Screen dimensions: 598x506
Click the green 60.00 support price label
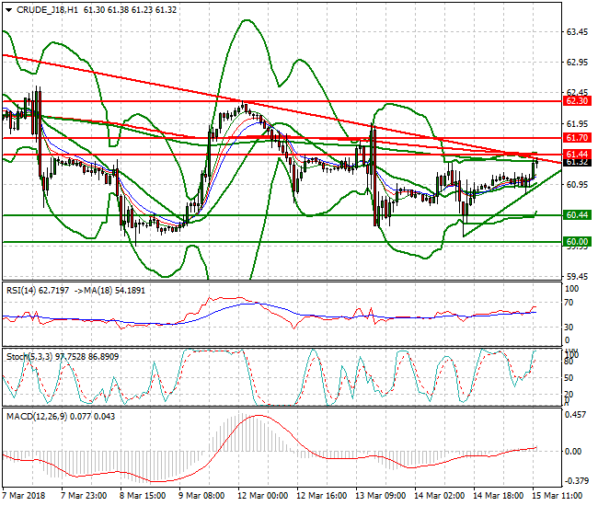point(577,242)
